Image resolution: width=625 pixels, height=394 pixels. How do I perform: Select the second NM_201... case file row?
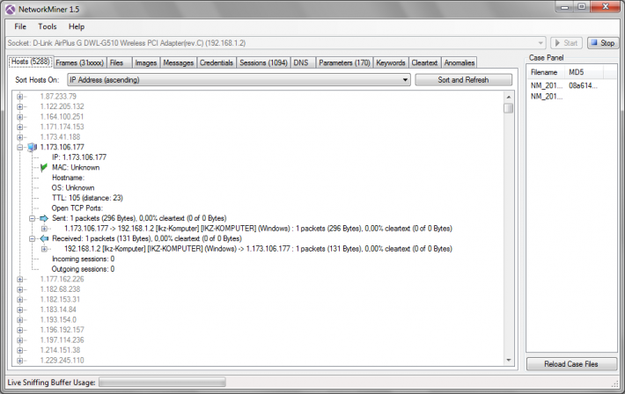tap(547, 97)
